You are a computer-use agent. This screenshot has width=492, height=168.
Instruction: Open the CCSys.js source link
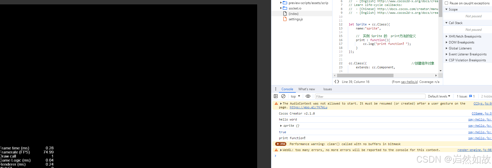[x=483, y=103]
